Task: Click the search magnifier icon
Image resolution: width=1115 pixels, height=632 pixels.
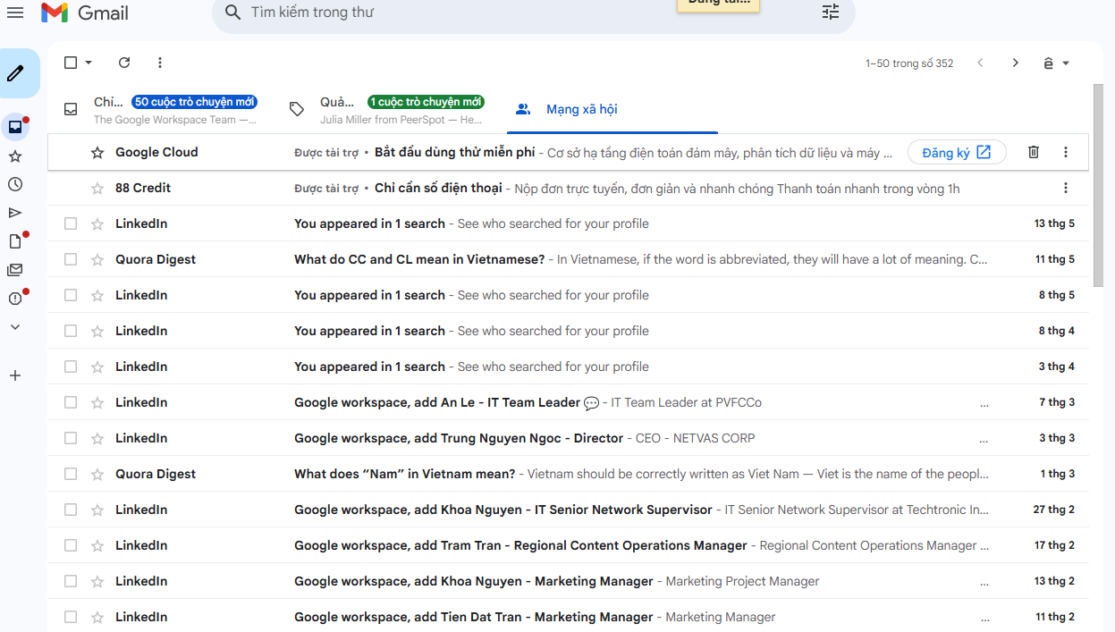Action: [233, 13]
